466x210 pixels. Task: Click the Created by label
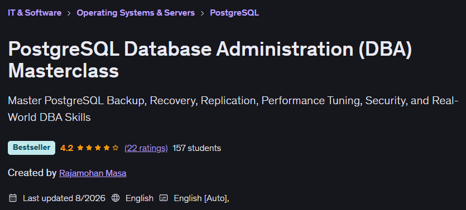pos(32,173)
